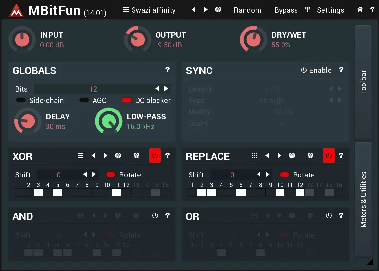Step Bits to the next value with right arrow
This screenshot has height=271, width=379.
point(166,88)
